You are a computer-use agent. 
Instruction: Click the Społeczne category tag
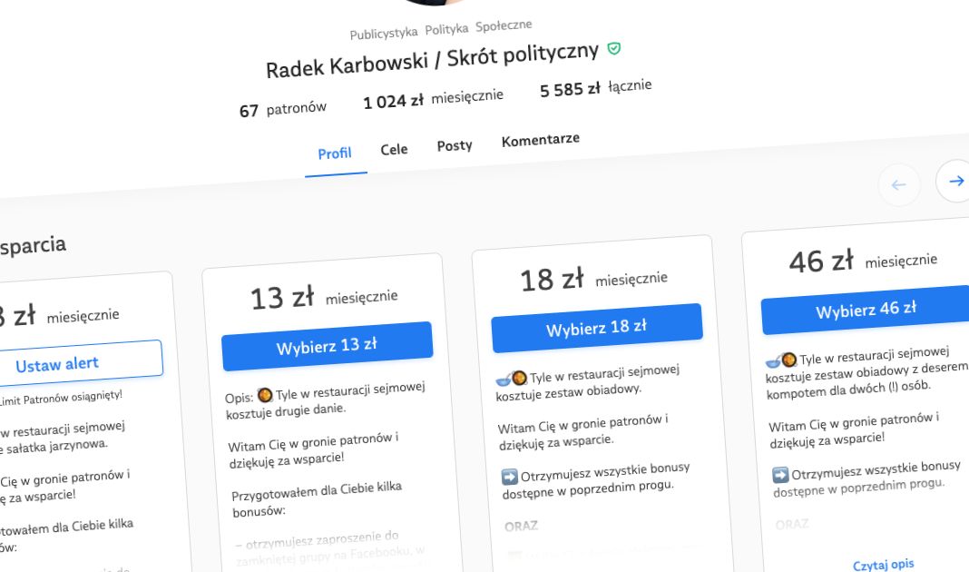click(x=504, y=25)
